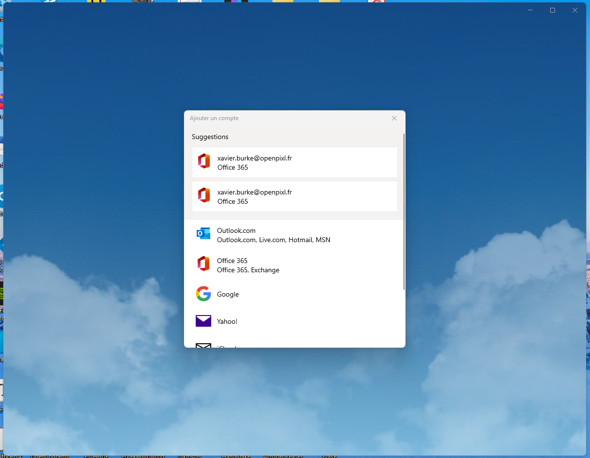Add a Yahoo! account
Screen dimensions: 590x458
tap(295, 321)
